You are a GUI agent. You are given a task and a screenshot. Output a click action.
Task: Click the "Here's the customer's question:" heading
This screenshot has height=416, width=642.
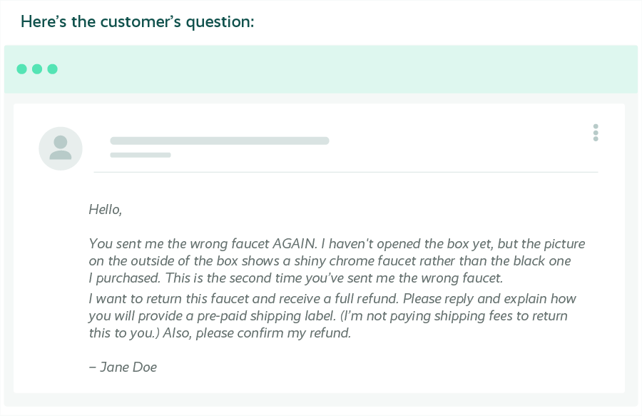138,21
